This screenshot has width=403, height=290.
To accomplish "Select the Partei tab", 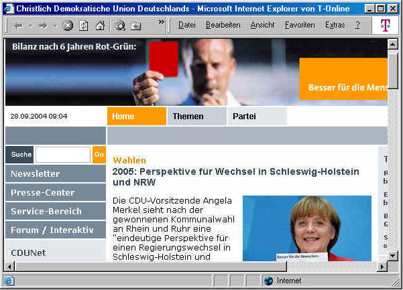I will pos(257,117).
